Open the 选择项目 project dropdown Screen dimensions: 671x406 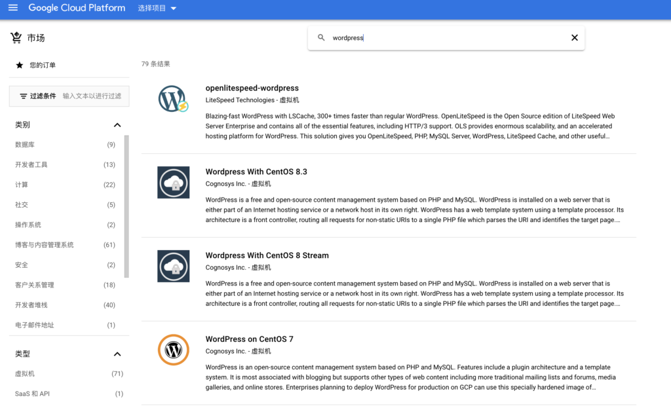[157, 8]
